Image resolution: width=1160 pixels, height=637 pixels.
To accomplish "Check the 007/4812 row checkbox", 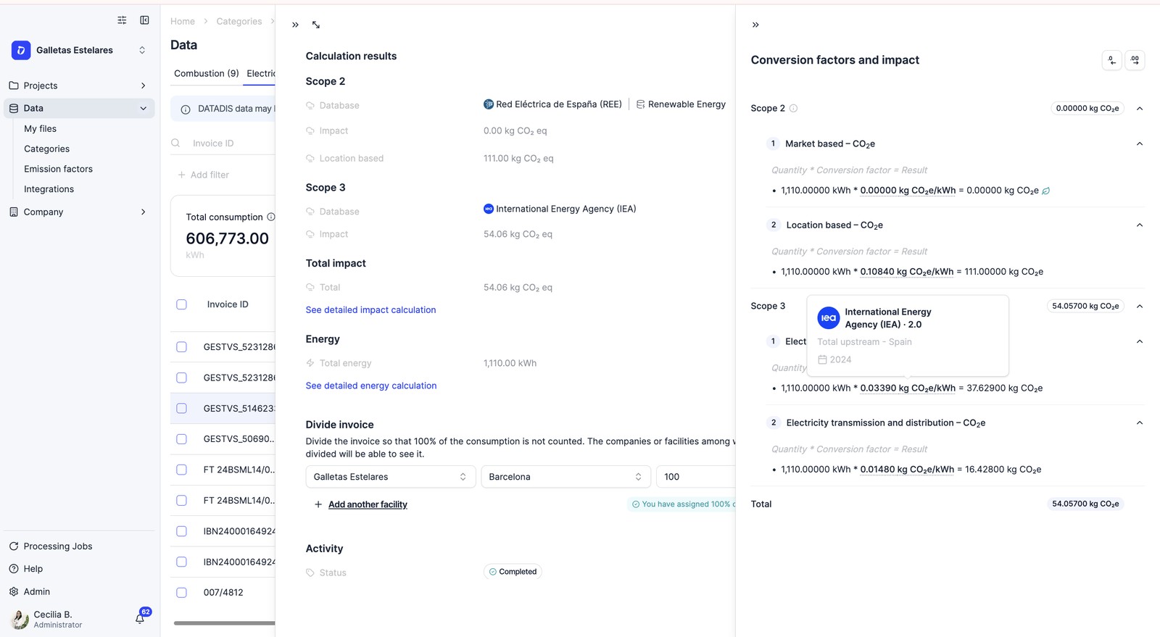I will click(x=182, y=593).
